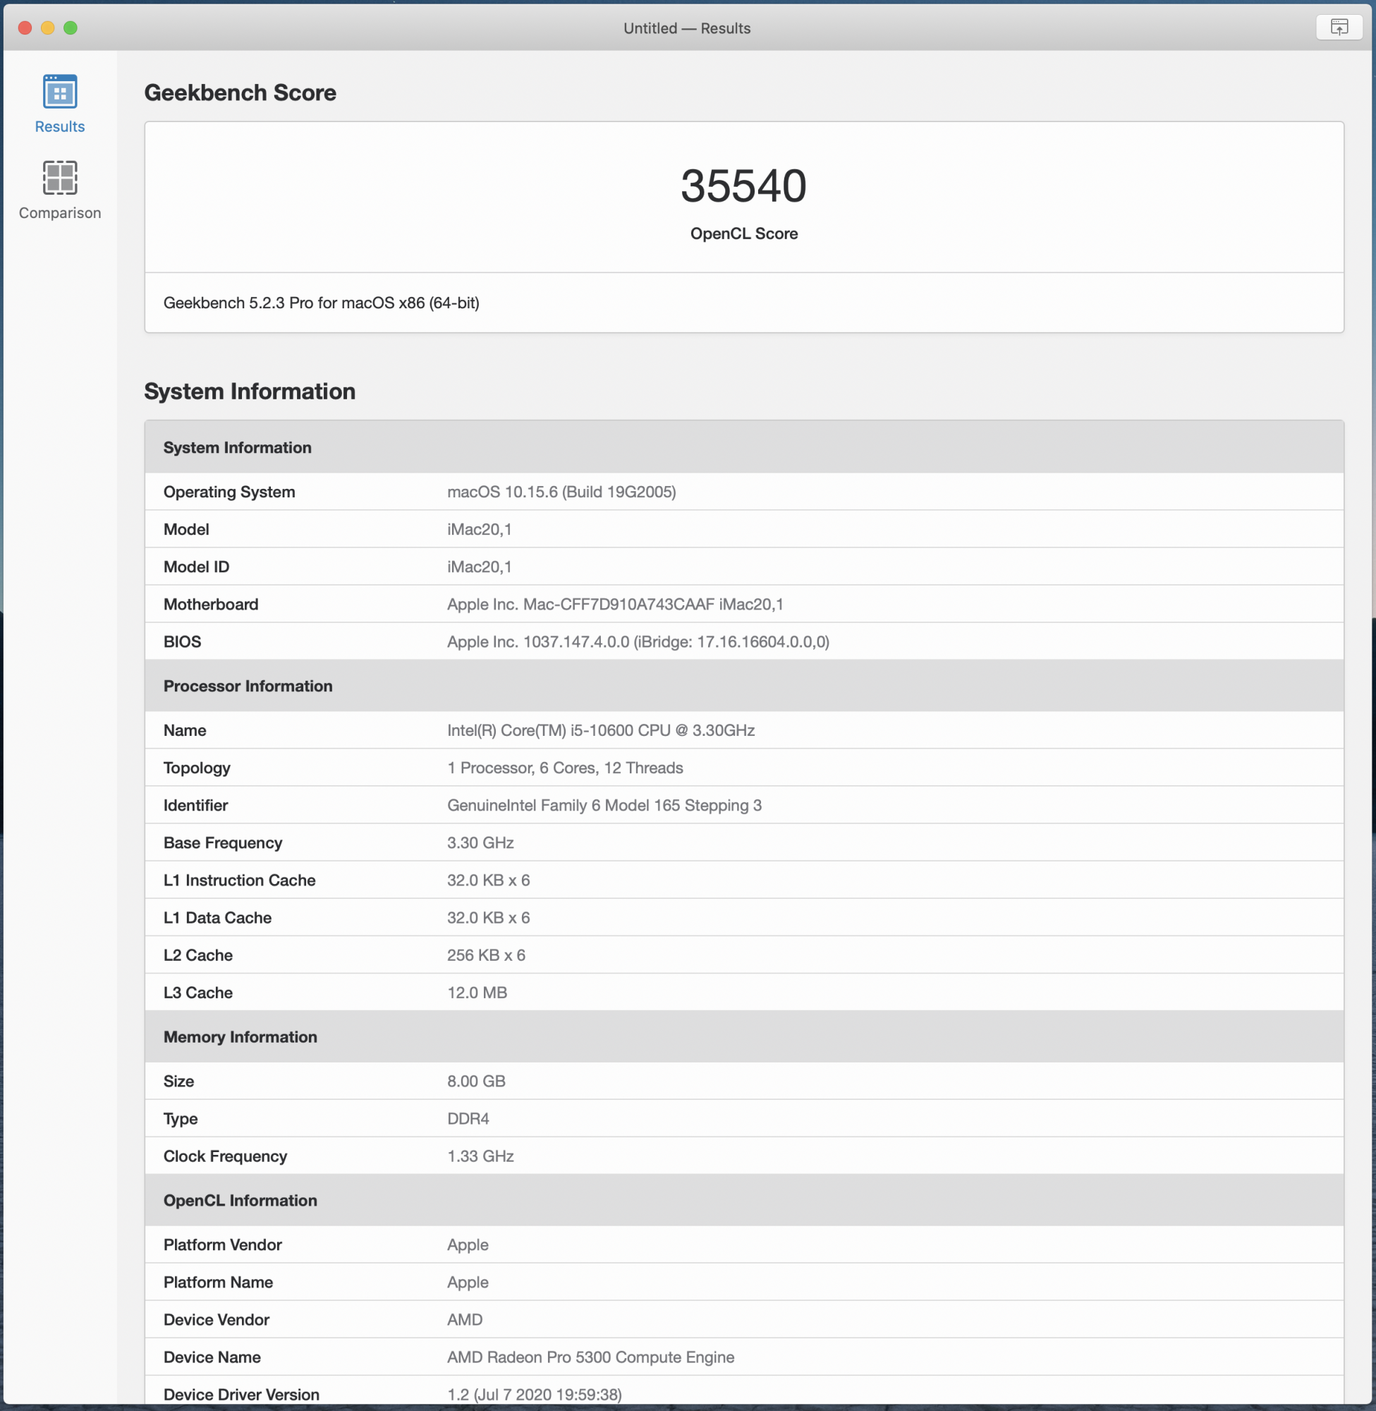Open the Results view icon in sidebar
This screenshot has width=1376, height=1411.
tap(59, 92)
